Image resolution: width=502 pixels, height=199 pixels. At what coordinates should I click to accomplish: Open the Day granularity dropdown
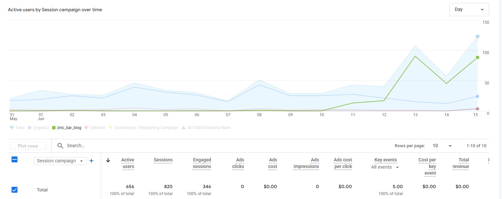click(469, 10)
